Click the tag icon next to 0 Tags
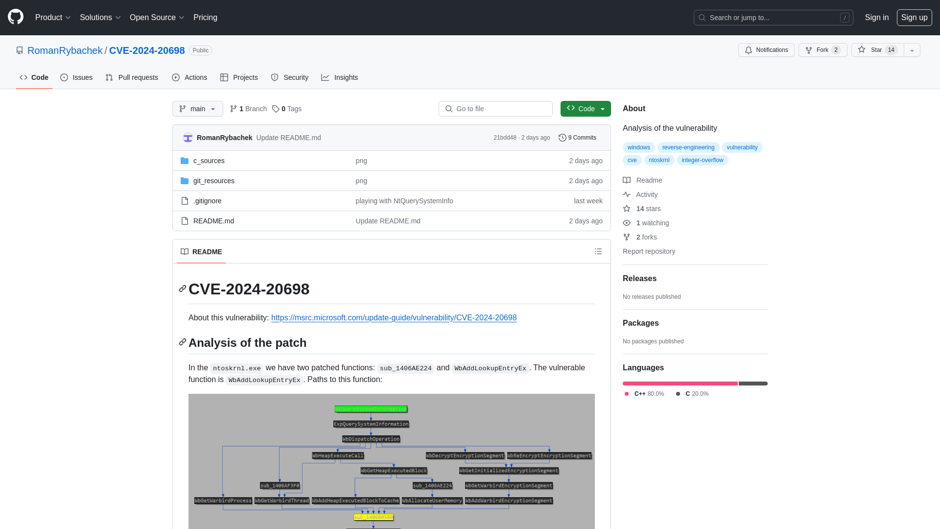940x529 pixels. (x=276, y=109)
